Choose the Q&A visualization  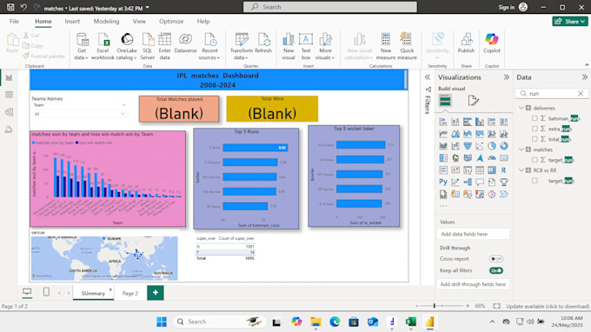480,182
